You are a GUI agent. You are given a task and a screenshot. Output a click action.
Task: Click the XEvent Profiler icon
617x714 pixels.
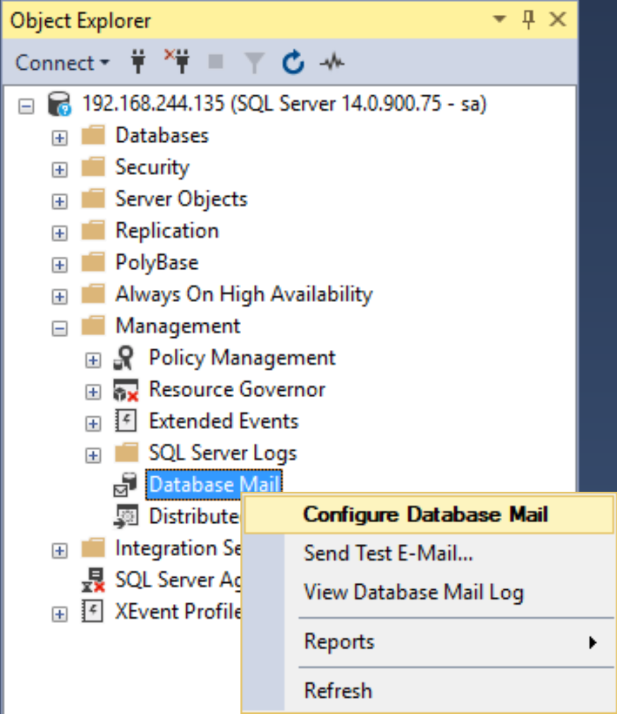coord(92,611)
